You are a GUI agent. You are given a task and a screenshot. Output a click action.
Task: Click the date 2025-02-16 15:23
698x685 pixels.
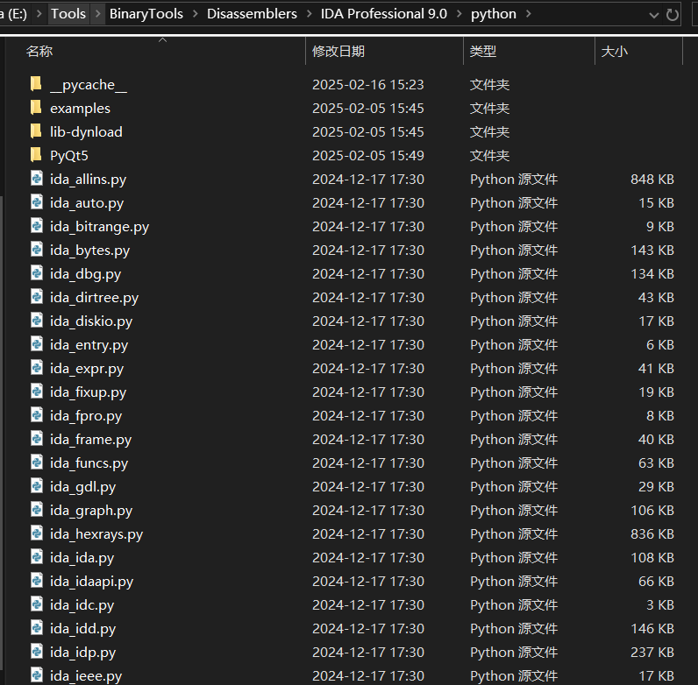point(367,84)
